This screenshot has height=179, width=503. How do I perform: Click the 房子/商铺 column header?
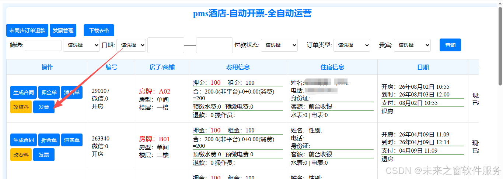pos(162,67)
